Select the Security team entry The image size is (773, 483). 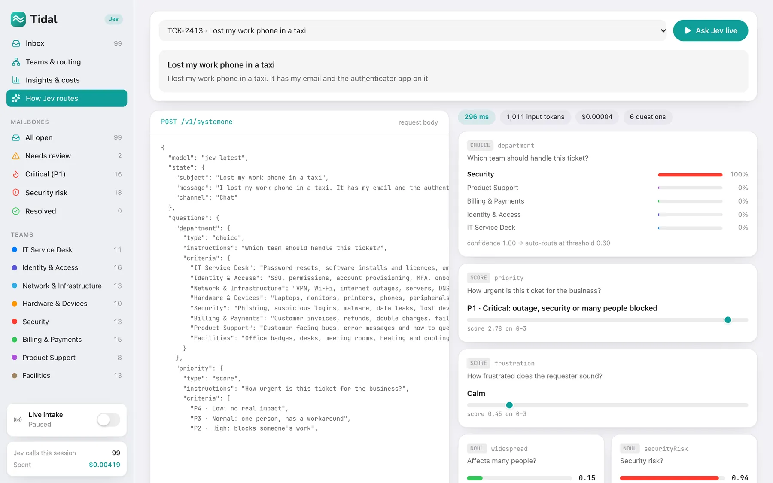[67, 322]
